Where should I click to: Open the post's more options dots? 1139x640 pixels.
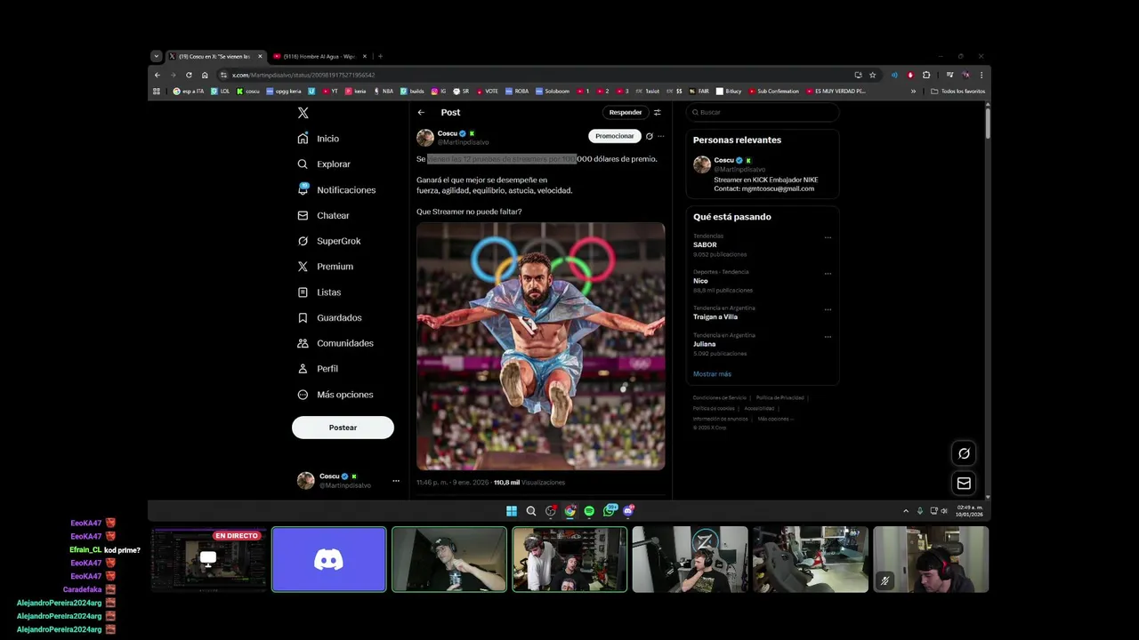coord(660,136)
